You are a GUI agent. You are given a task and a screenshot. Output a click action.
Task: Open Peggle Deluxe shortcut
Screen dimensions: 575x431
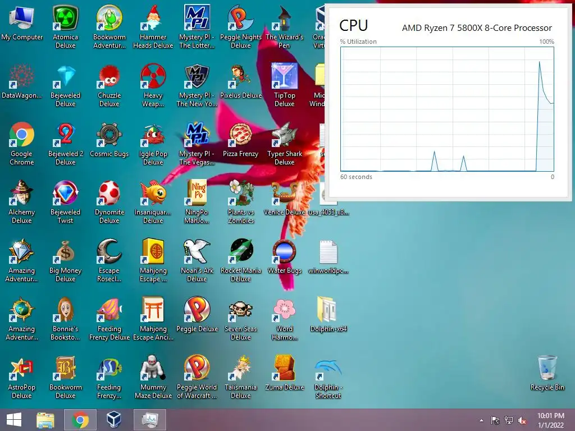(x=197, y=315)
